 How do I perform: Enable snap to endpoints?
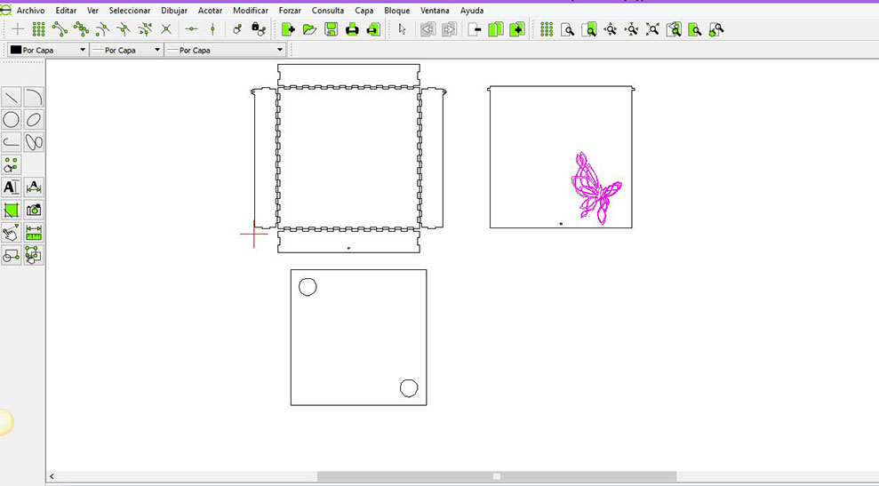point(60,29)
